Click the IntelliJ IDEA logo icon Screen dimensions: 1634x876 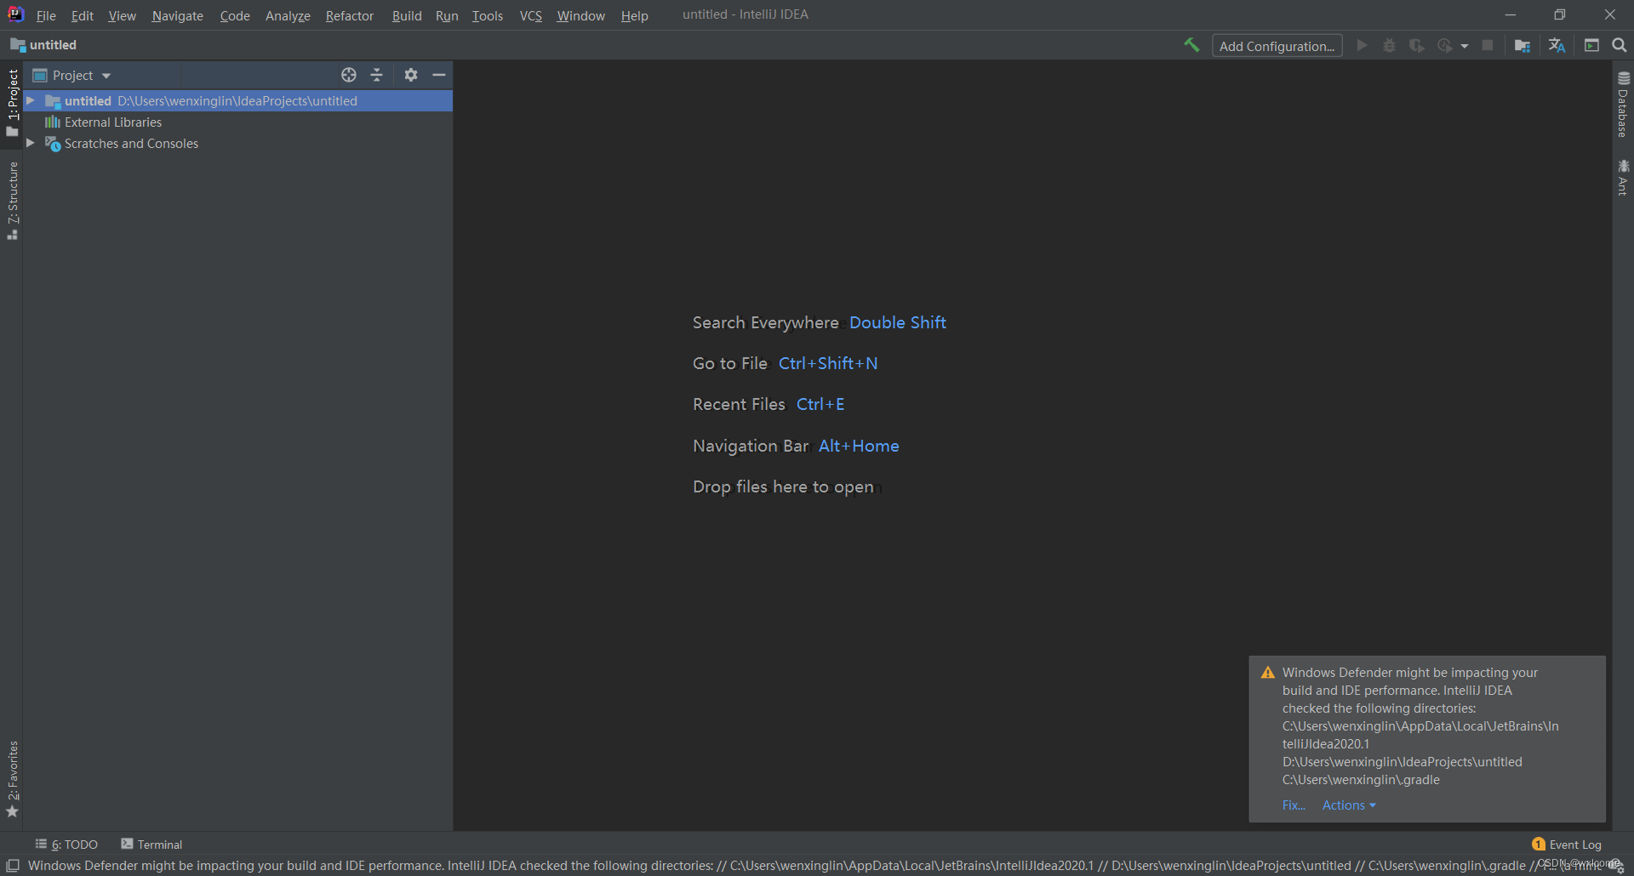pos(15,14)
